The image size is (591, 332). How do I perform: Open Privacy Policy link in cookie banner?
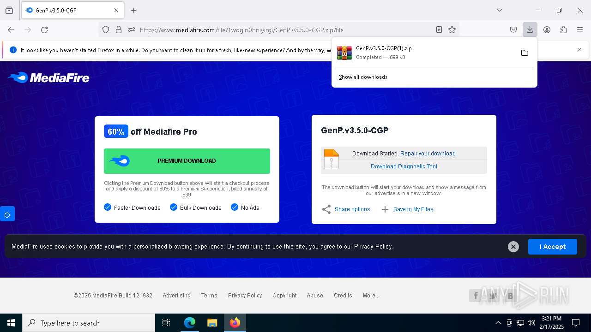pyautogui.click(x=373, y=247)
